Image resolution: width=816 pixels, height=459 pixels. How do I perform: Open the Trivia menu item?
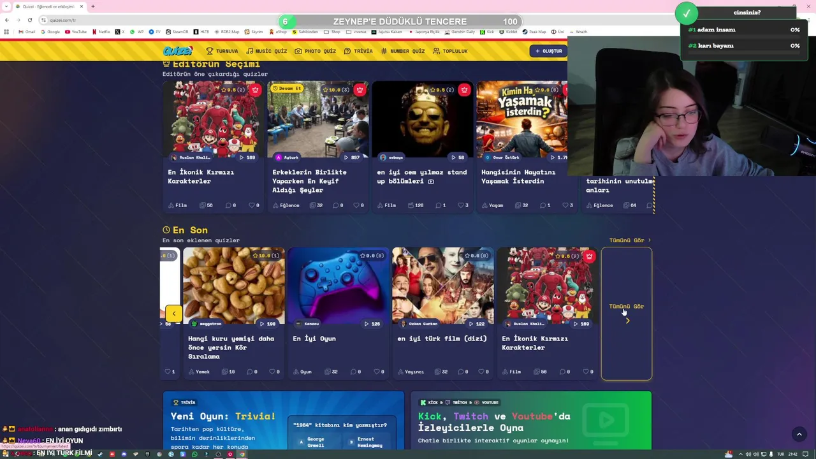(x=358, y=51)
